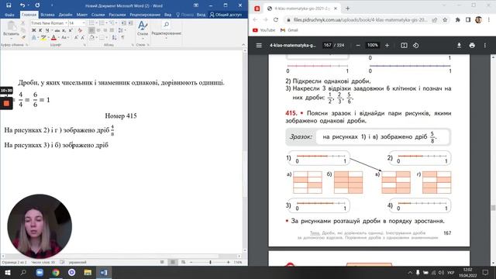Open the Windows Start menu
This screenshot has height=279, width=496.
[x=8, y=272]
